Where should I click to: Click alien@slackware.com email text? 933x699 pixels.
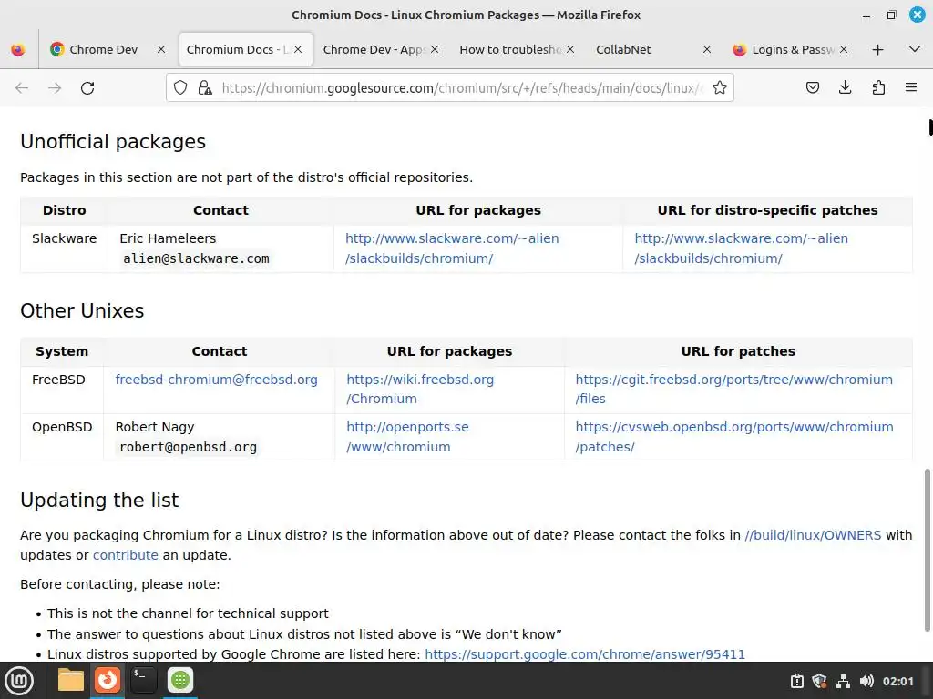pos(197,258)
